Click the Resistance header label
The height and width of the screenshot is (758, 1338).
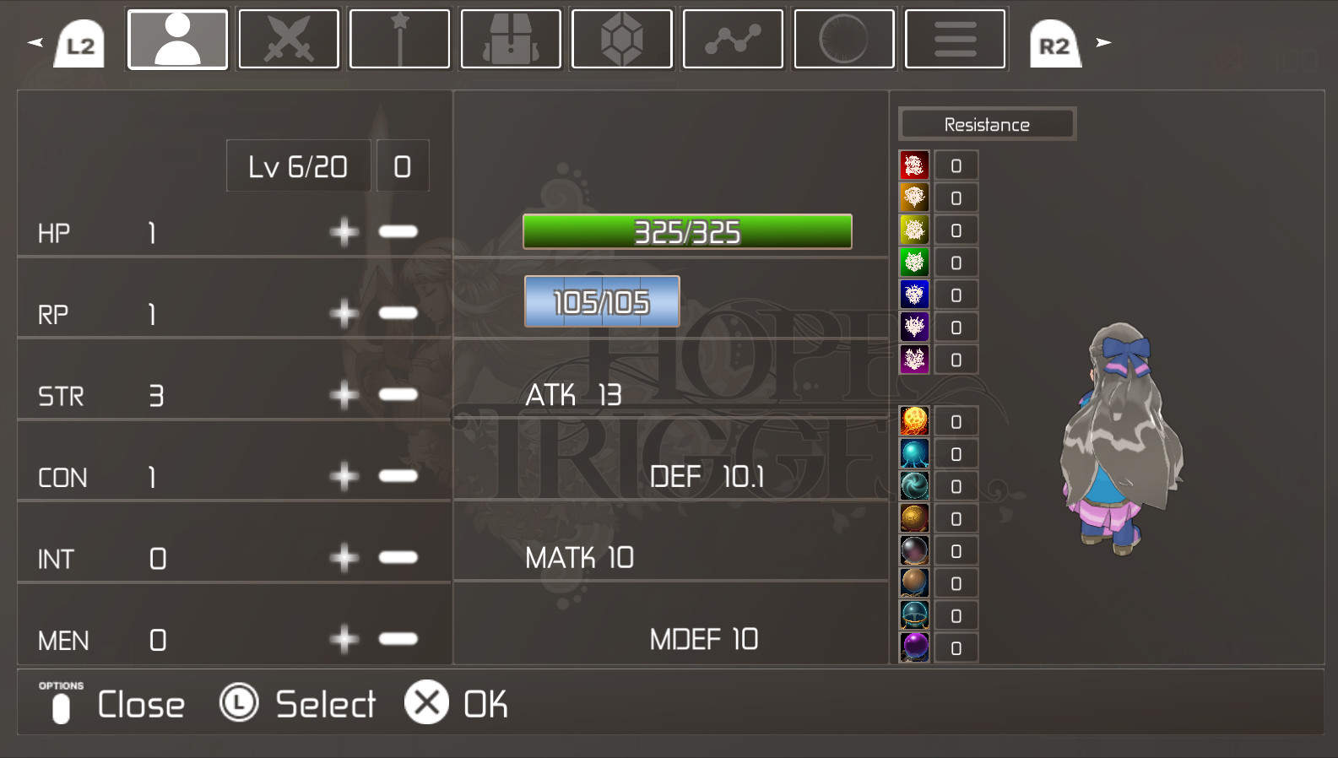pos(987,124)
